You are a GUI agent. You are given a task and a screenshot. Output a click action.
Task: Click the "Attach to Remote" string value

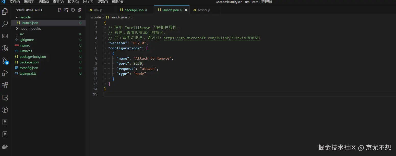pyautogui.click(x=153, y=58)
